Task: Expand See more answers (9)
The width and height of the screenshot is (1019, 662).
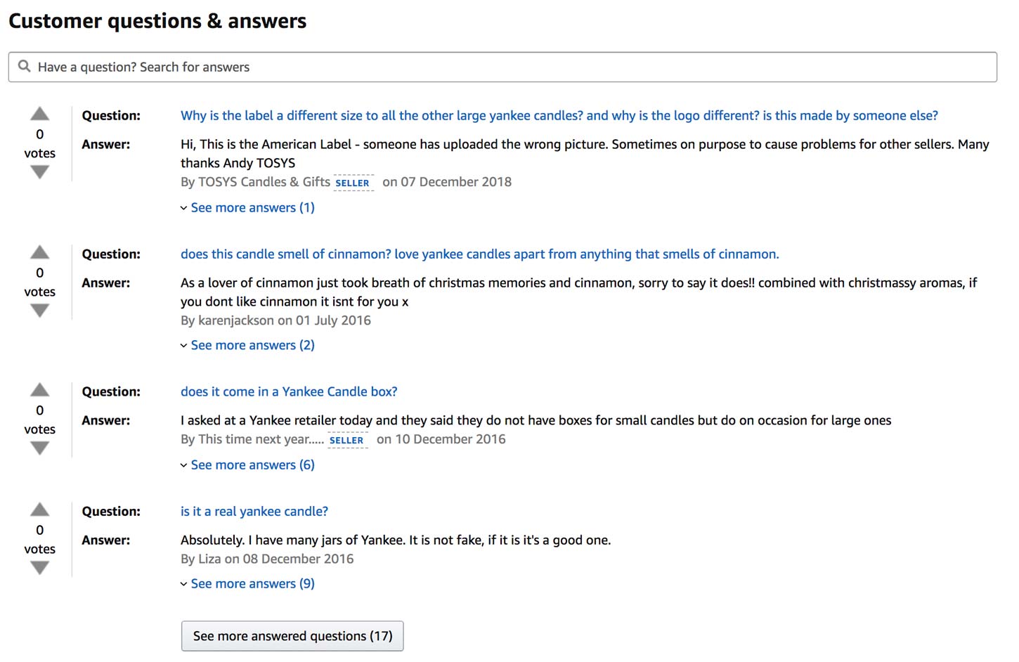Action: (x=252, y=583)
